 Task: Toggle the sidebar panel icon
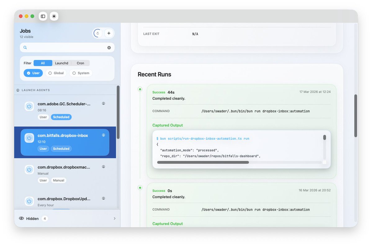(43, 16)
